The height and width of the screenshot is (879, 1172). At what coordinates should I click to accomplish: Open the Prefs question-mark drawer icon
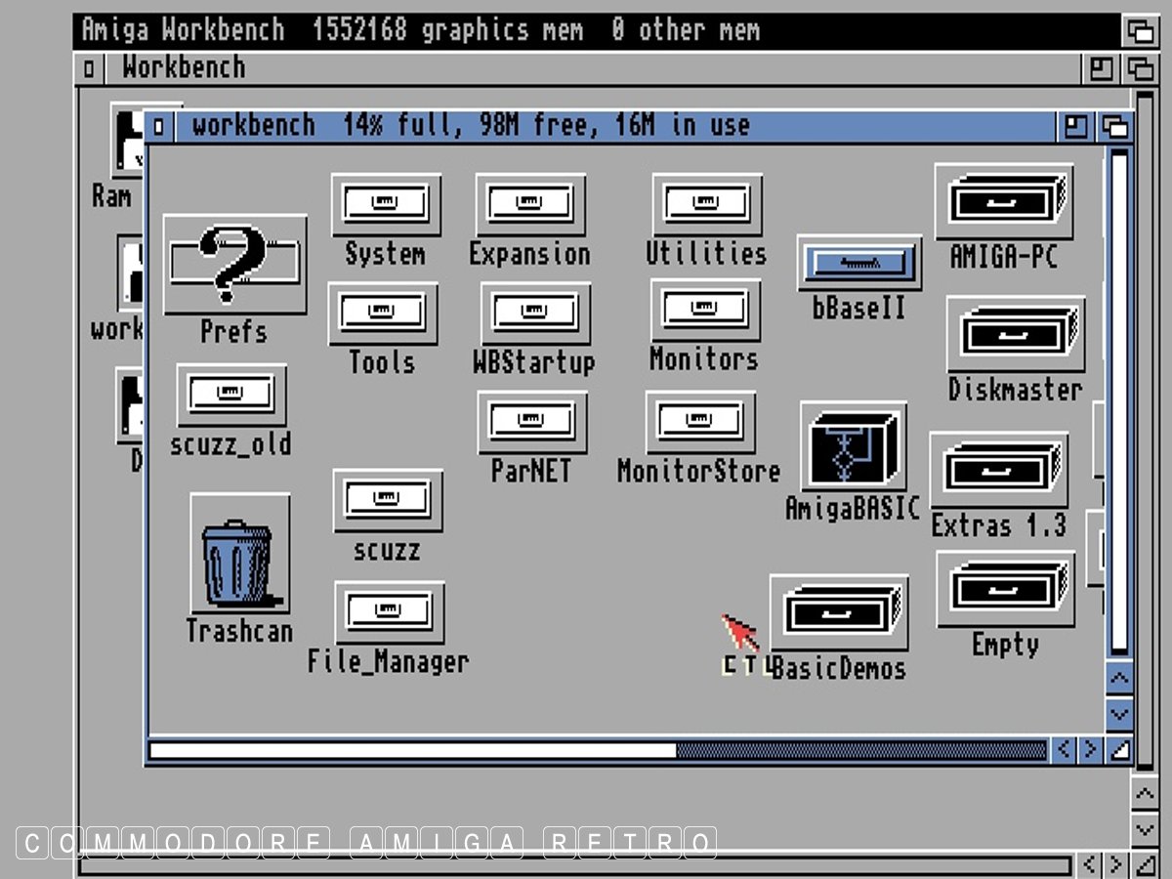(x=234, y=264)
